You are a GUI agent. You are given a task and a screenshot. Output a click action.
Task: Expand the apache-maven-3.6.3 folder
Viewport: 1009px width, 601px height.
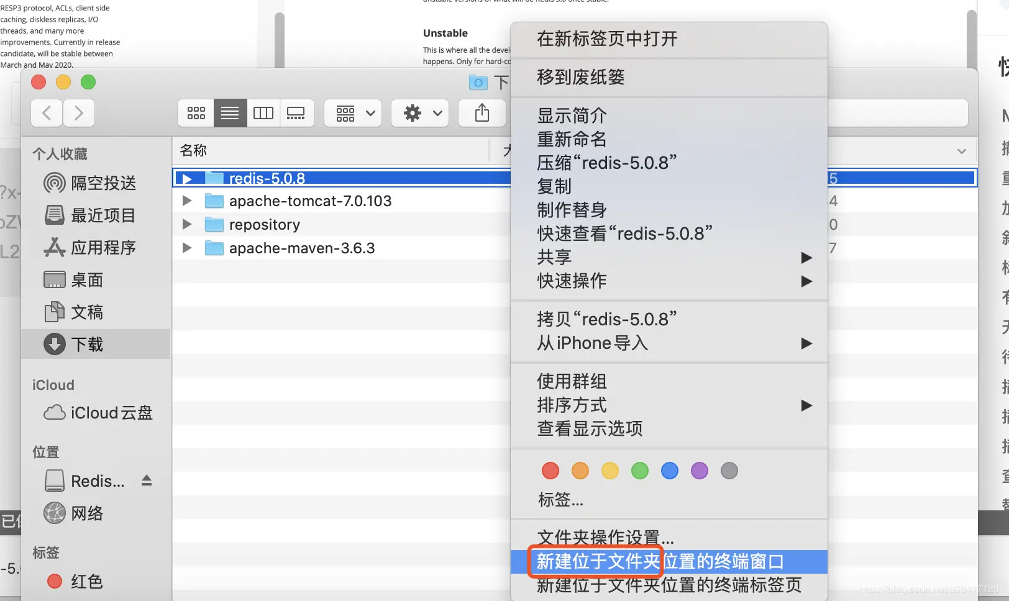(187, 248)
